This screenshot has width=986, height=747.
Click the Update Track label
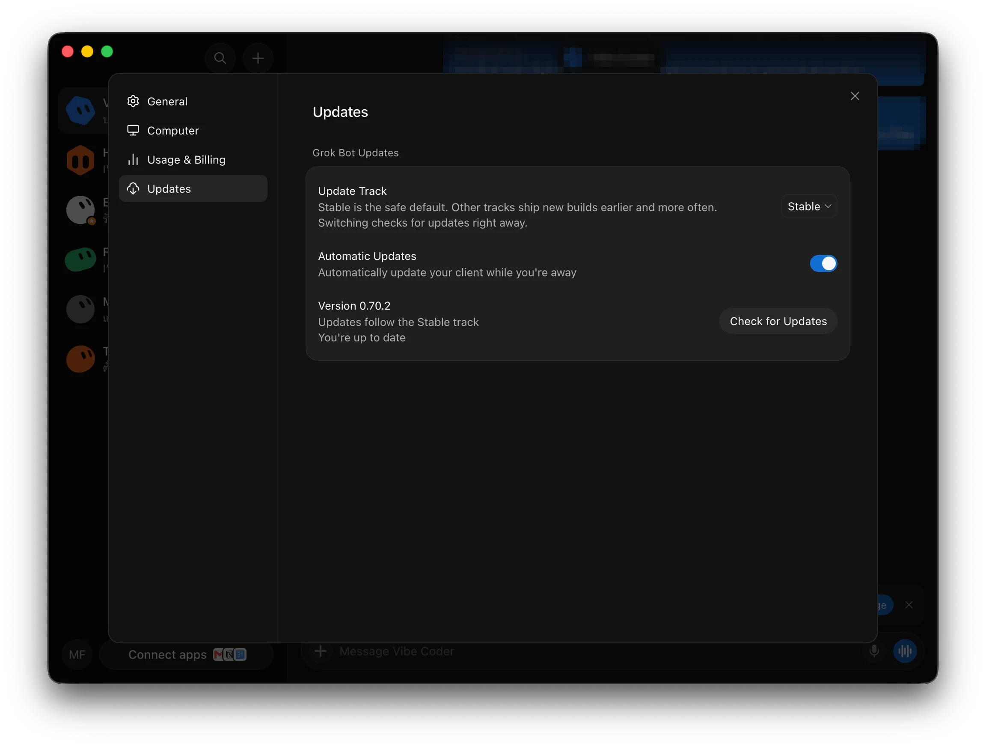click(352, 191)
